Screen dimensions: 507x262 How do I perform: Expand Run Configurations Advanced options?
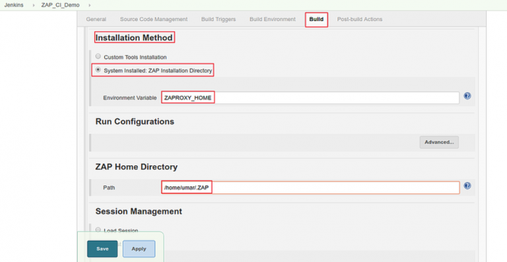pyautogui.click(x=439, y=142)
